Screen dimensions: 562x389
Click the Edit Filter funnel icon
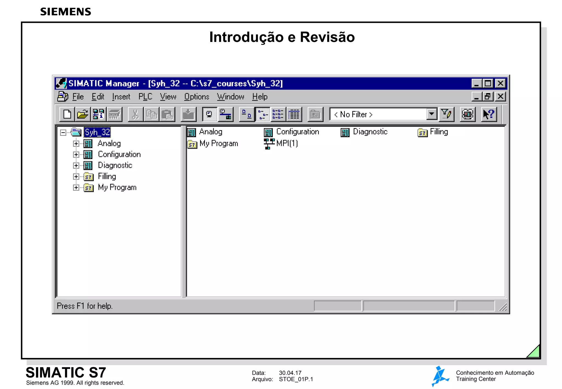pyautogui.click(x=446, y=114)
